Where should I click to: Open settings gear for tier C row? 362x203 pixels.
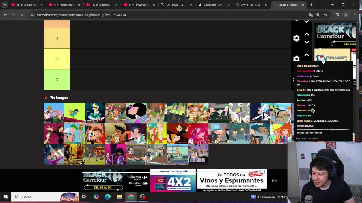tap(296, 59)
